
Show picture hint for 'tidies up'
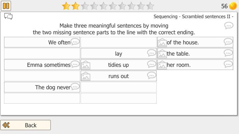pos(86,65)
